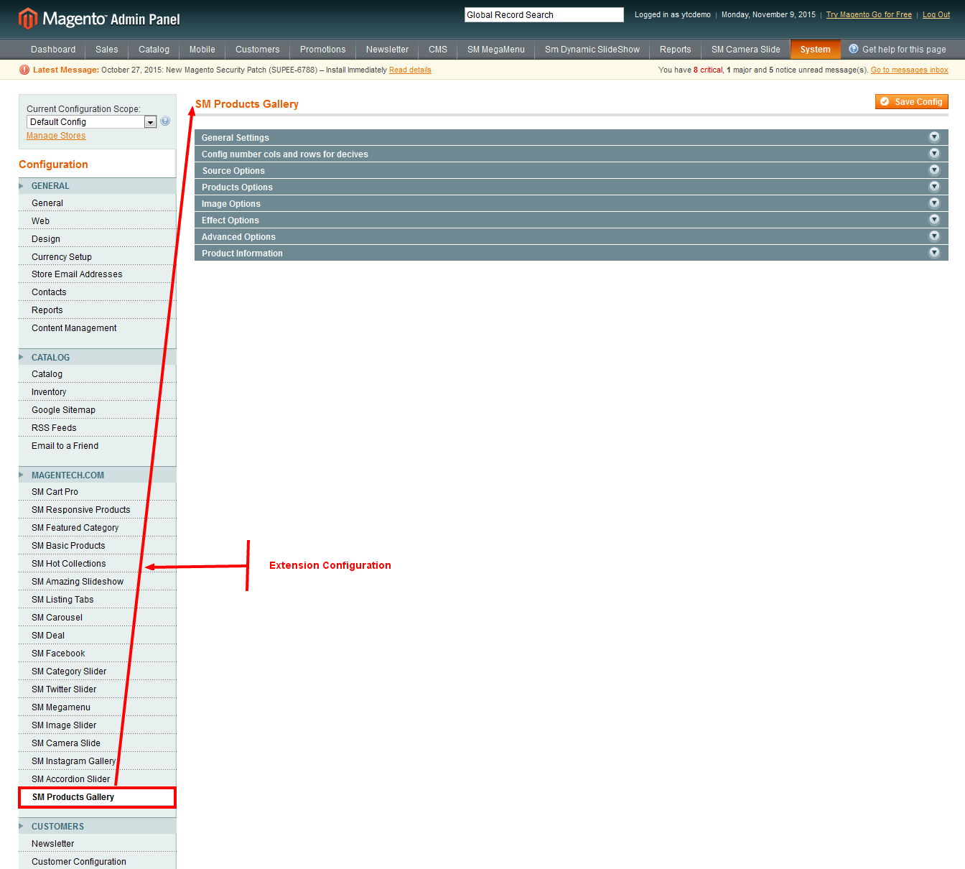Expand the Advanced Options arrow icon
The height and width of the screenshot is (869, 965).
934,236
